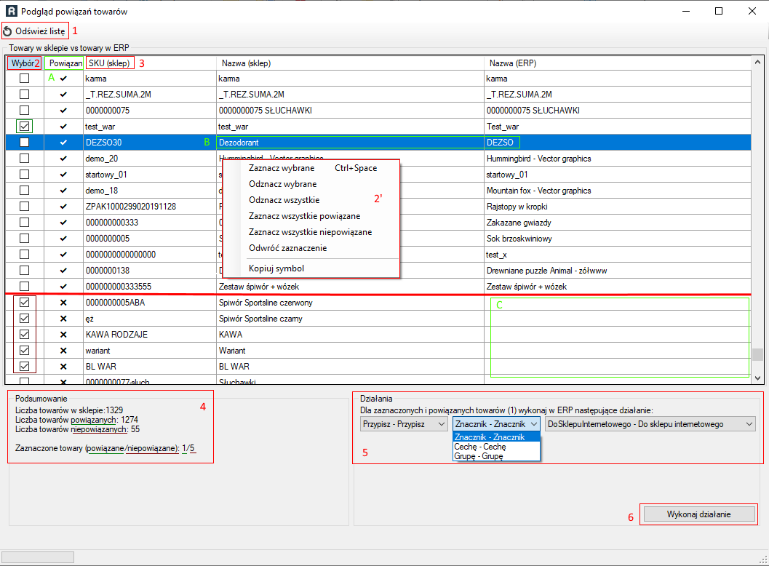Choose Grupę - Grupę from dropdown list
This screenshot has height=566, width=769.
[x=496, y=456]
